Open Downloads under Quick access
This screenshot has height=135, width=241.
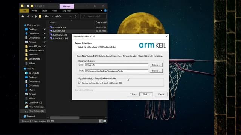pyautogui.click(x=34, y=33)
